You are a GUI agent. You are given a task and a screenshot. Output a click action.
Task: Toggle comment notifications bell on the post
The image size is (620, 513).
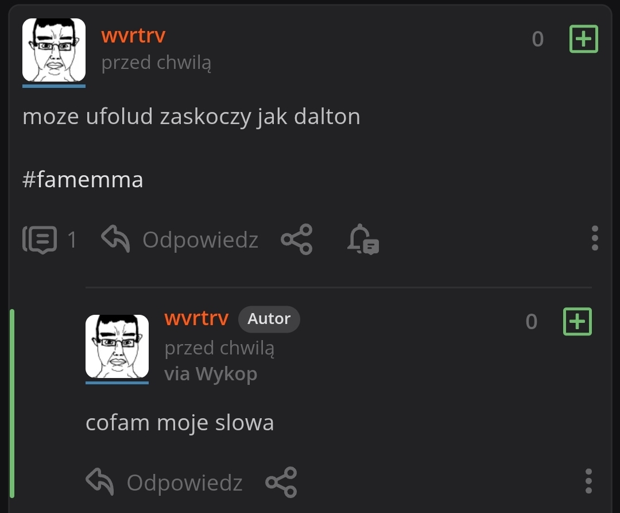coord(363,239)
